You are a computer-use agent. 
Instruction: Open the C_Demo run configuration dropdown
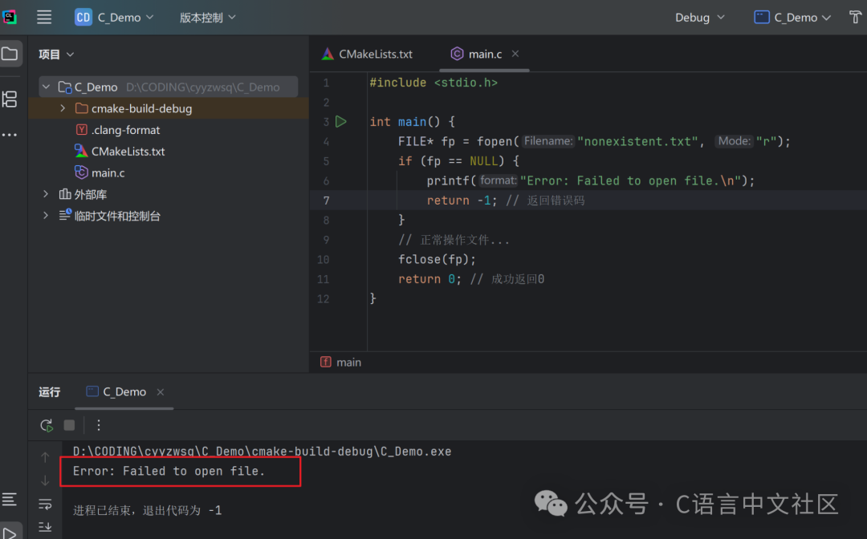click(792, 18)
